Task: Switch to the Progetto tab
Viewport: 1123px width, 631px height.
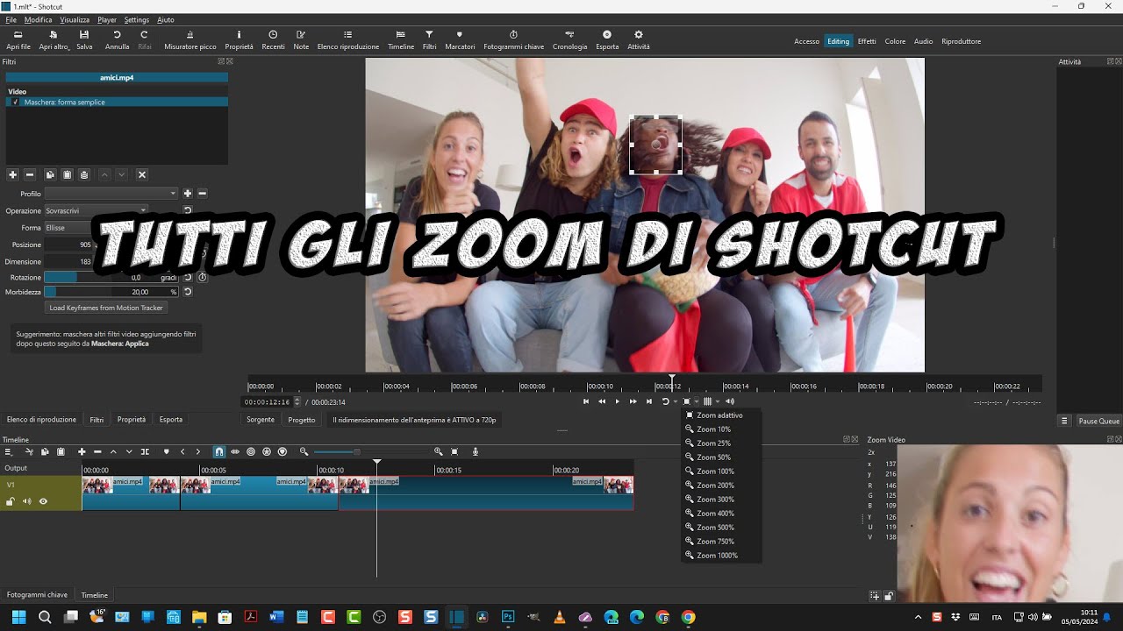Action: 302,420
